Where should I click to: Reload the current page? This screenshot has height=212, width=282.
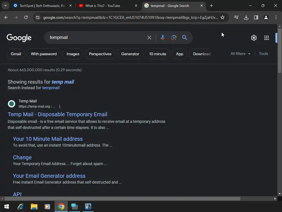[x=26, y=17]
